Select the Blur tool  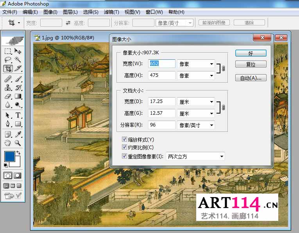[8, 105]
